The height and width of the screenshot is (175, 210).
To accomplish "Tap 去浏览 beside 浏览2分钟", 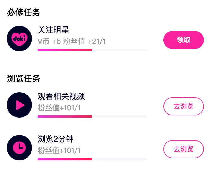I will (x=183, y=149).
